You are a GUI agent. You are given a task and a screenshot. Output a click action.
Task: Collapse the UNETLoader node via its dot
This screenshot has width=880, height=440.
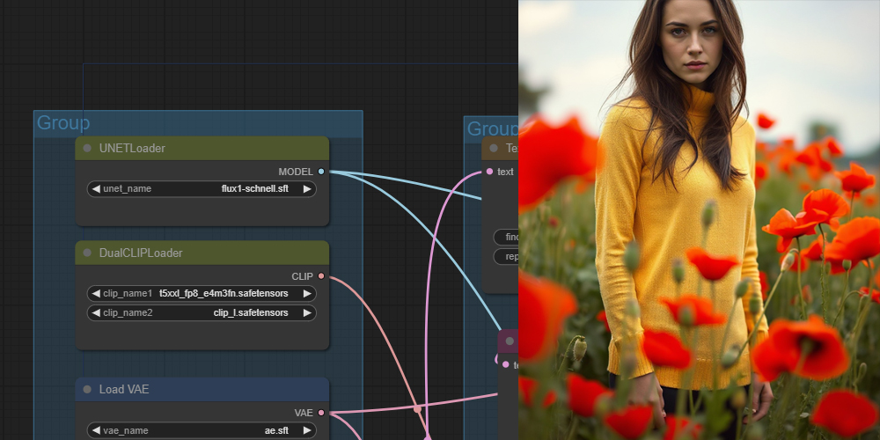(87, 148)
